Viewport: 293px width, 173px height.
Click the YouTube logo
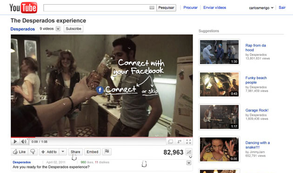23,7
